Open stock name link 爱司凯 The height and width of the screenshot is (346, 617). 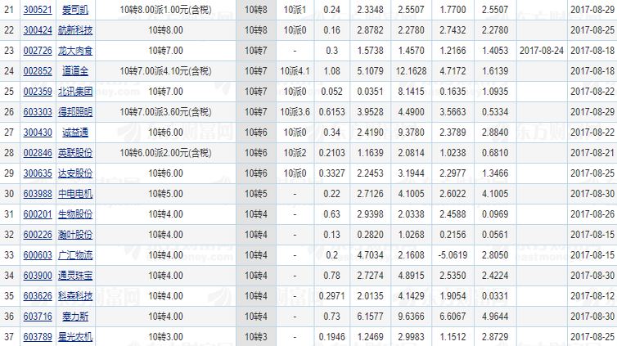(75, 10)
